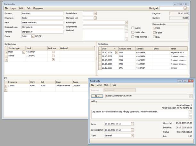Screen dimensions: 196x146
Task: Click Lagre in the Kundearkiv menu
Action: (x=13, y=8)
